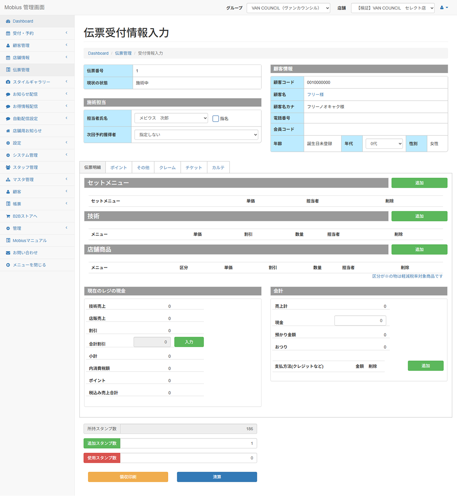Switch to the カルテ tab
This screenshot has width=457, height=496.
pyautogui.click(x=218, y=167)
